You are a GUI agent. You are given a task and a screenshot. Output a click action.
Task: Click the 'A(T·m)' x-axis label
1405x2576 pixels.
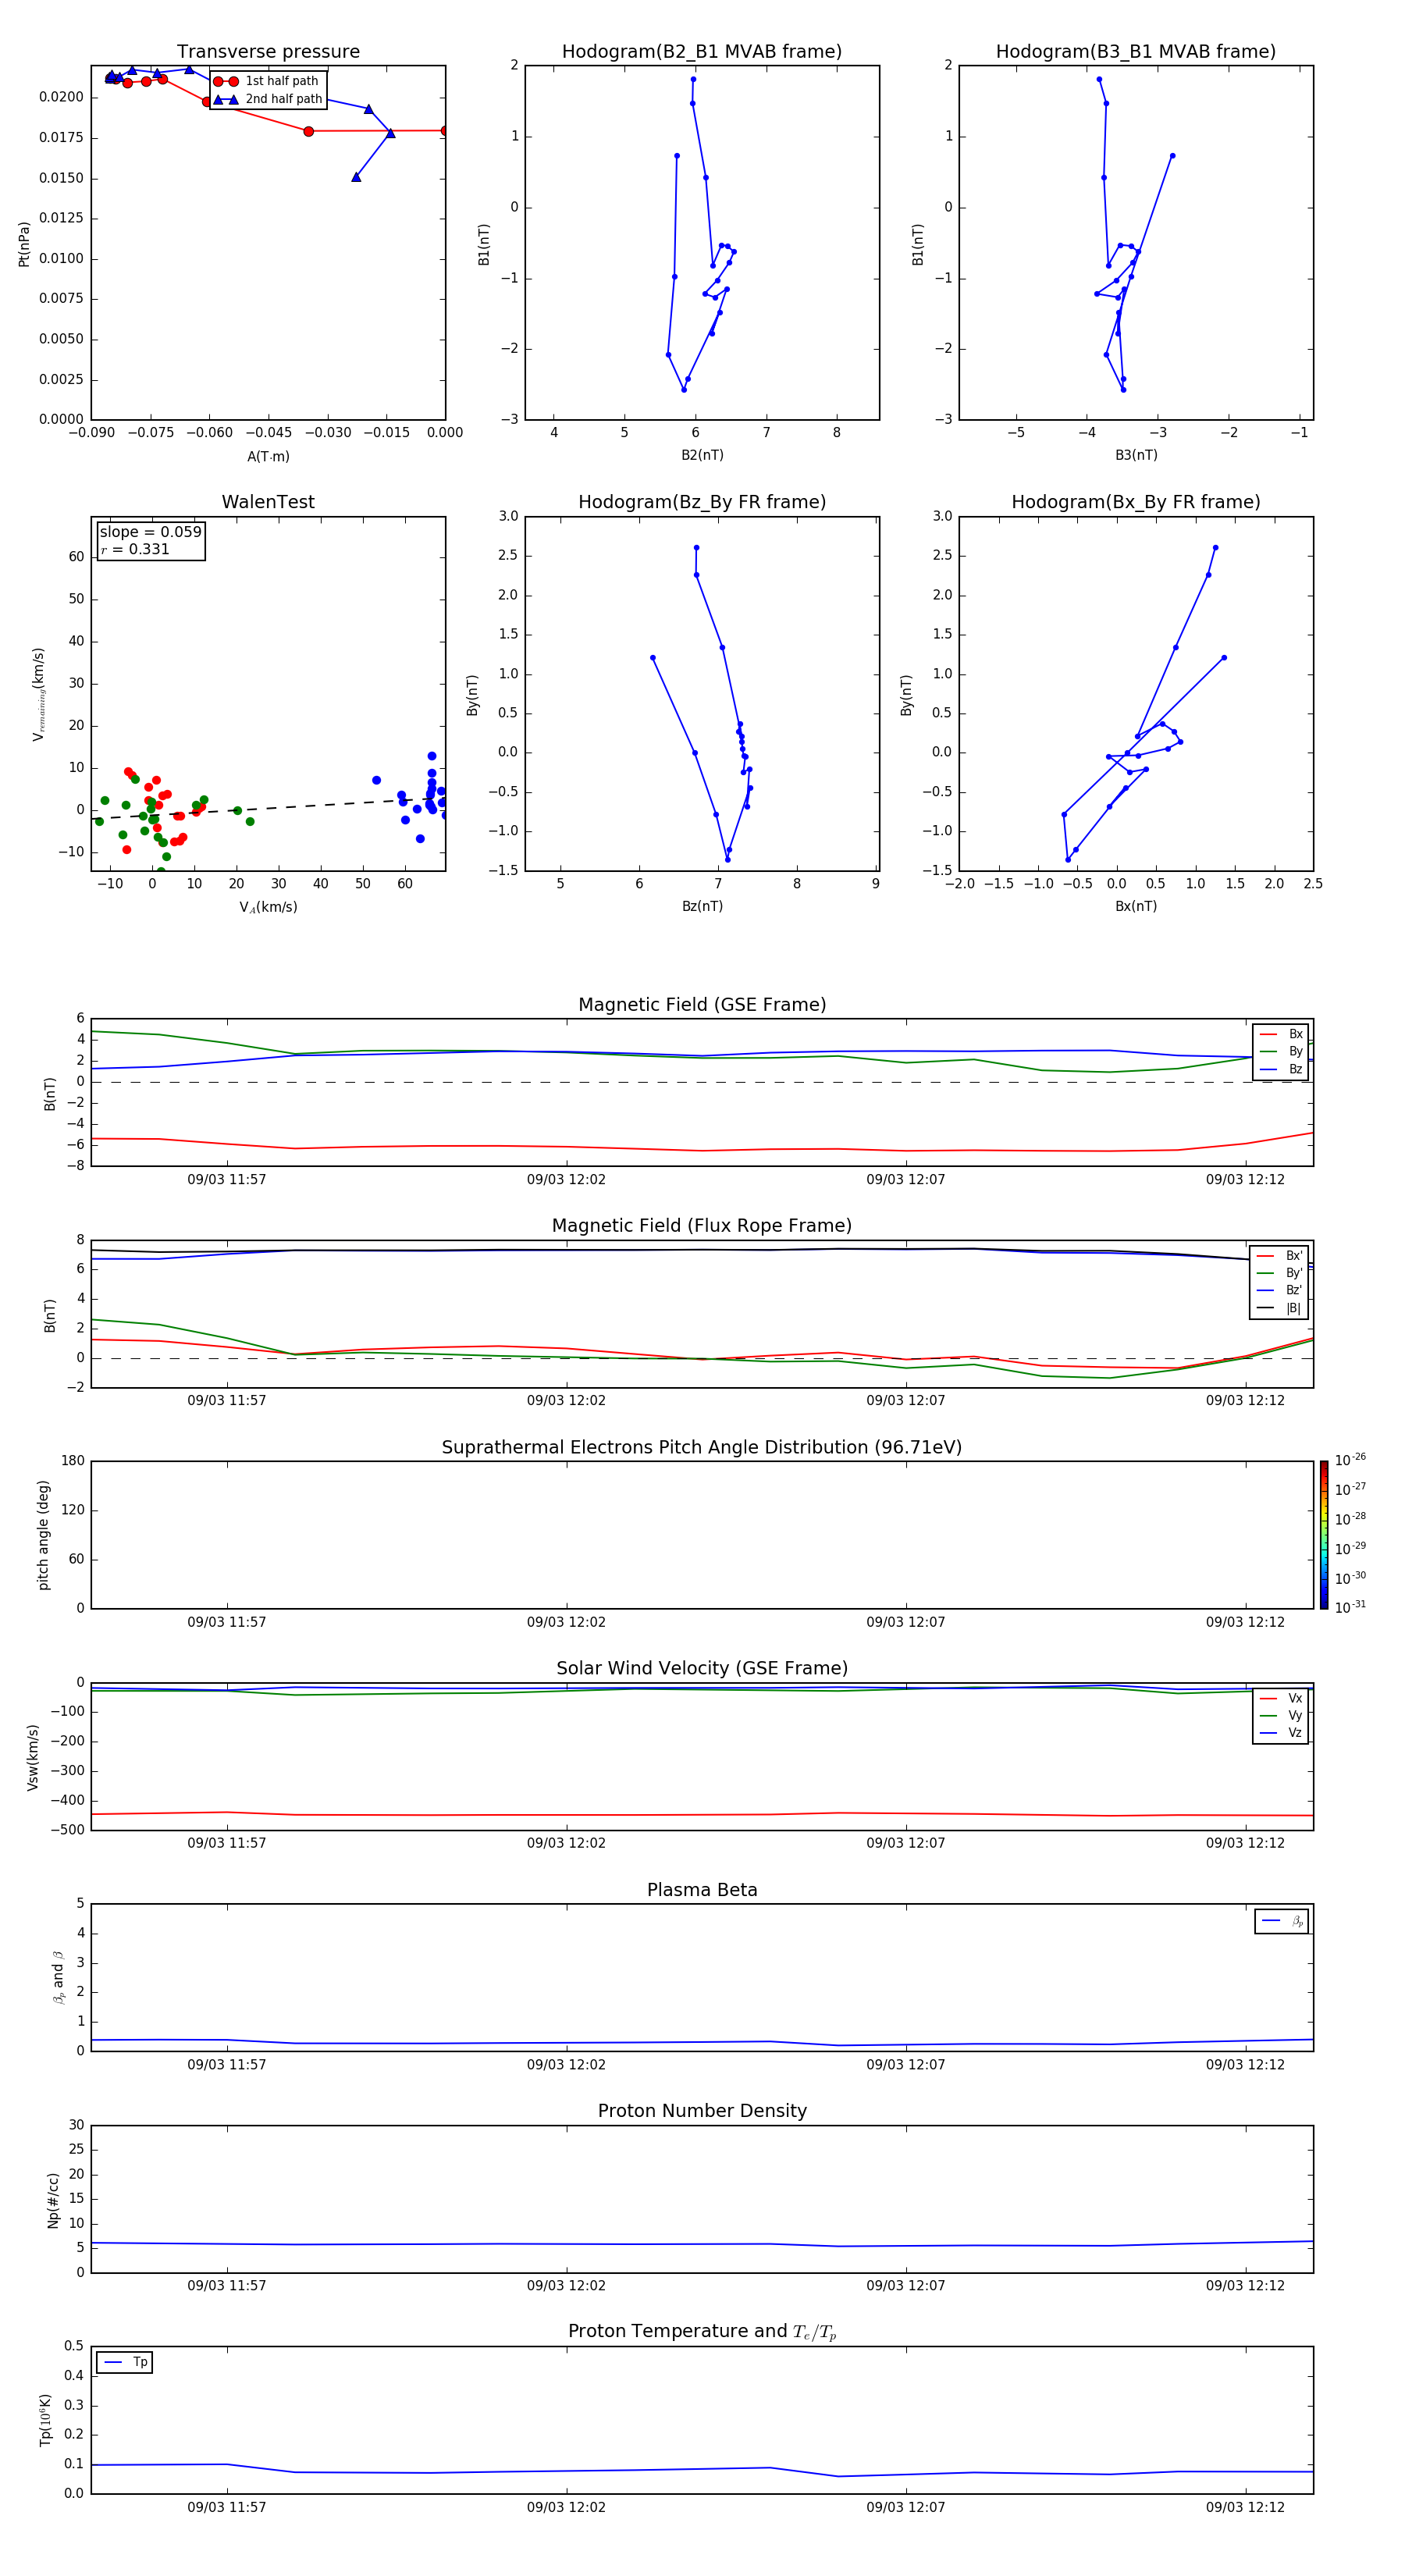268,456
